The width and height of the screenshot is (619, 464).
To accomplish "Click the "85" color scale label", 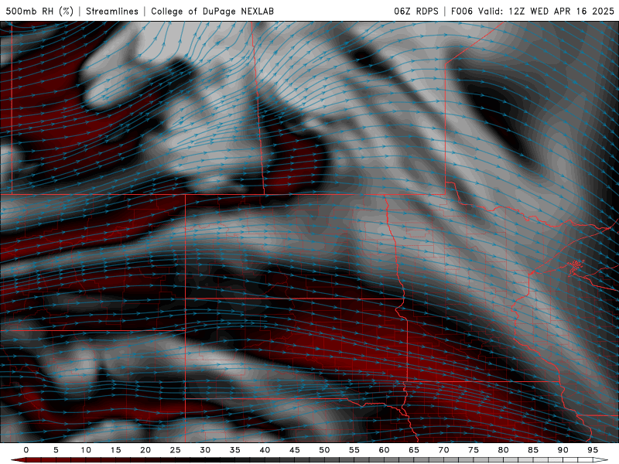I will [x=533, y=450].
